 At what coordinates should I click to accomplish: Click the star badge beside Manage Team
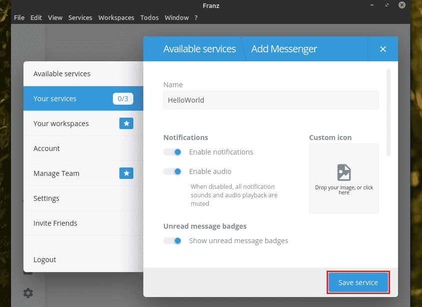pos(126,173)
